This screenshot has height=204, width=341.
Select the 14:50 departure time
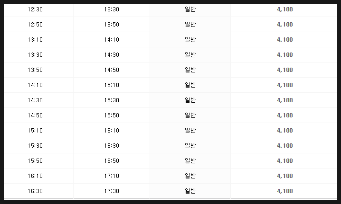coord(35,115)
